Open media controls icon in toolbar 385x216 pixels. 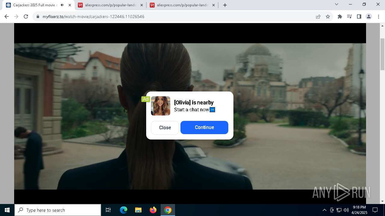[349, 16]
